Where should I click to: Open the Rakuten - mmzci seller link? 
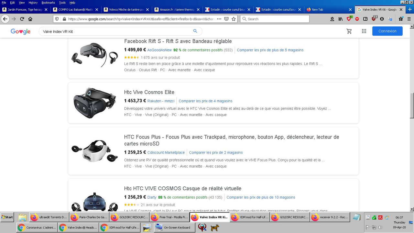pyautogui.click(x=161, y=101)
